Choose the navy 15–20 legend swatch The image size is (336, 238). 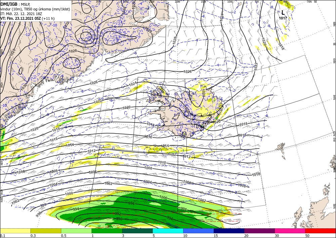click(229, 231)
